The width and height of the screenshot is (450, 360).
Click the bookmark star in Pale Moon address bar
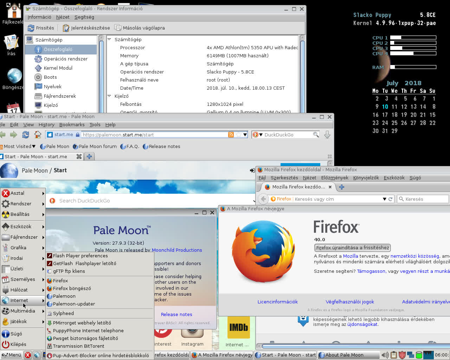pos(239,135)
